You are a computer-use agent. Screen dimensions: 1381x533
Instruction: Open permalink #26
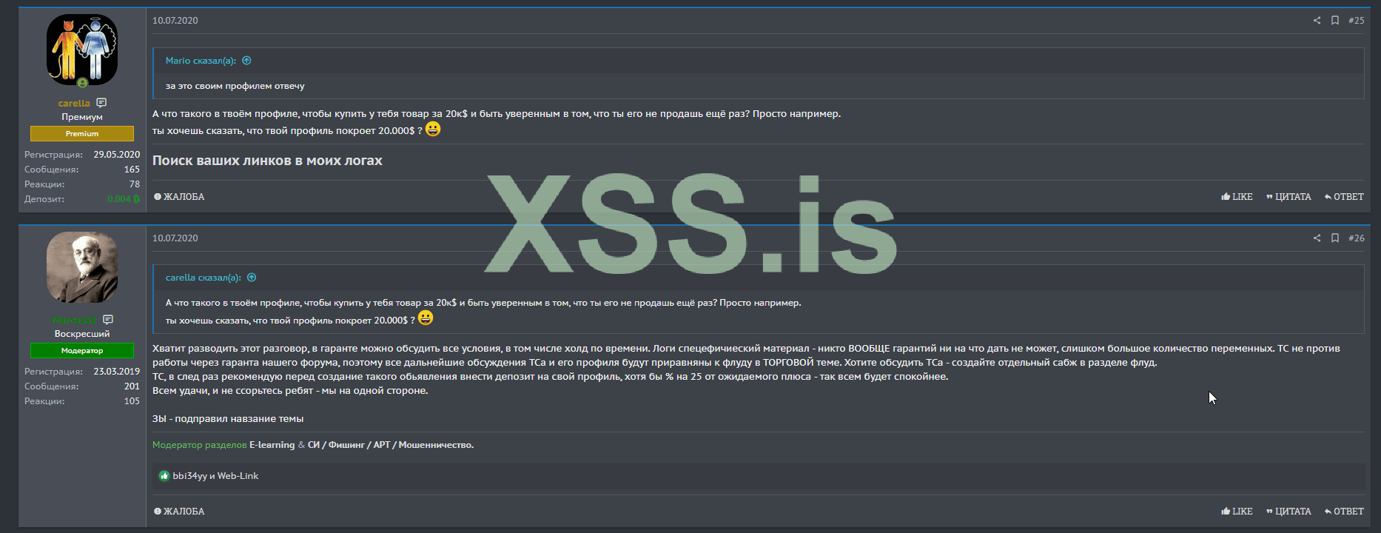click(x=1356, y=238)
